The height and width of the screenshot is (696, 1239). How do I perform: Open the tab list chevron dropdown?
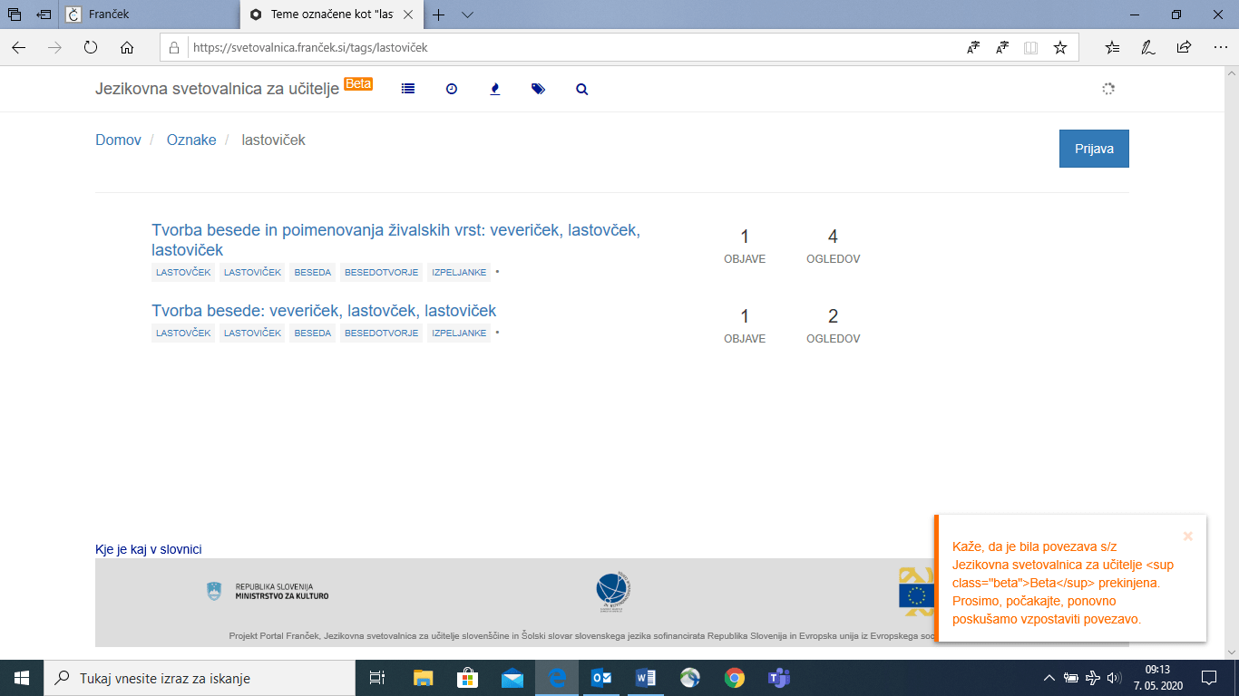[467, 14]
